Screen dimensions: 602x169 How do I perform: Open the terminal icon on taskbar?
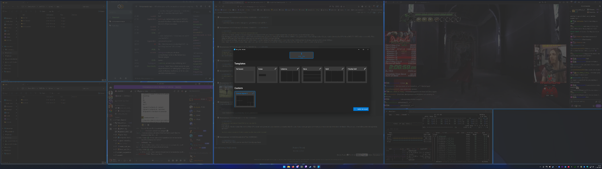[315, 167]
